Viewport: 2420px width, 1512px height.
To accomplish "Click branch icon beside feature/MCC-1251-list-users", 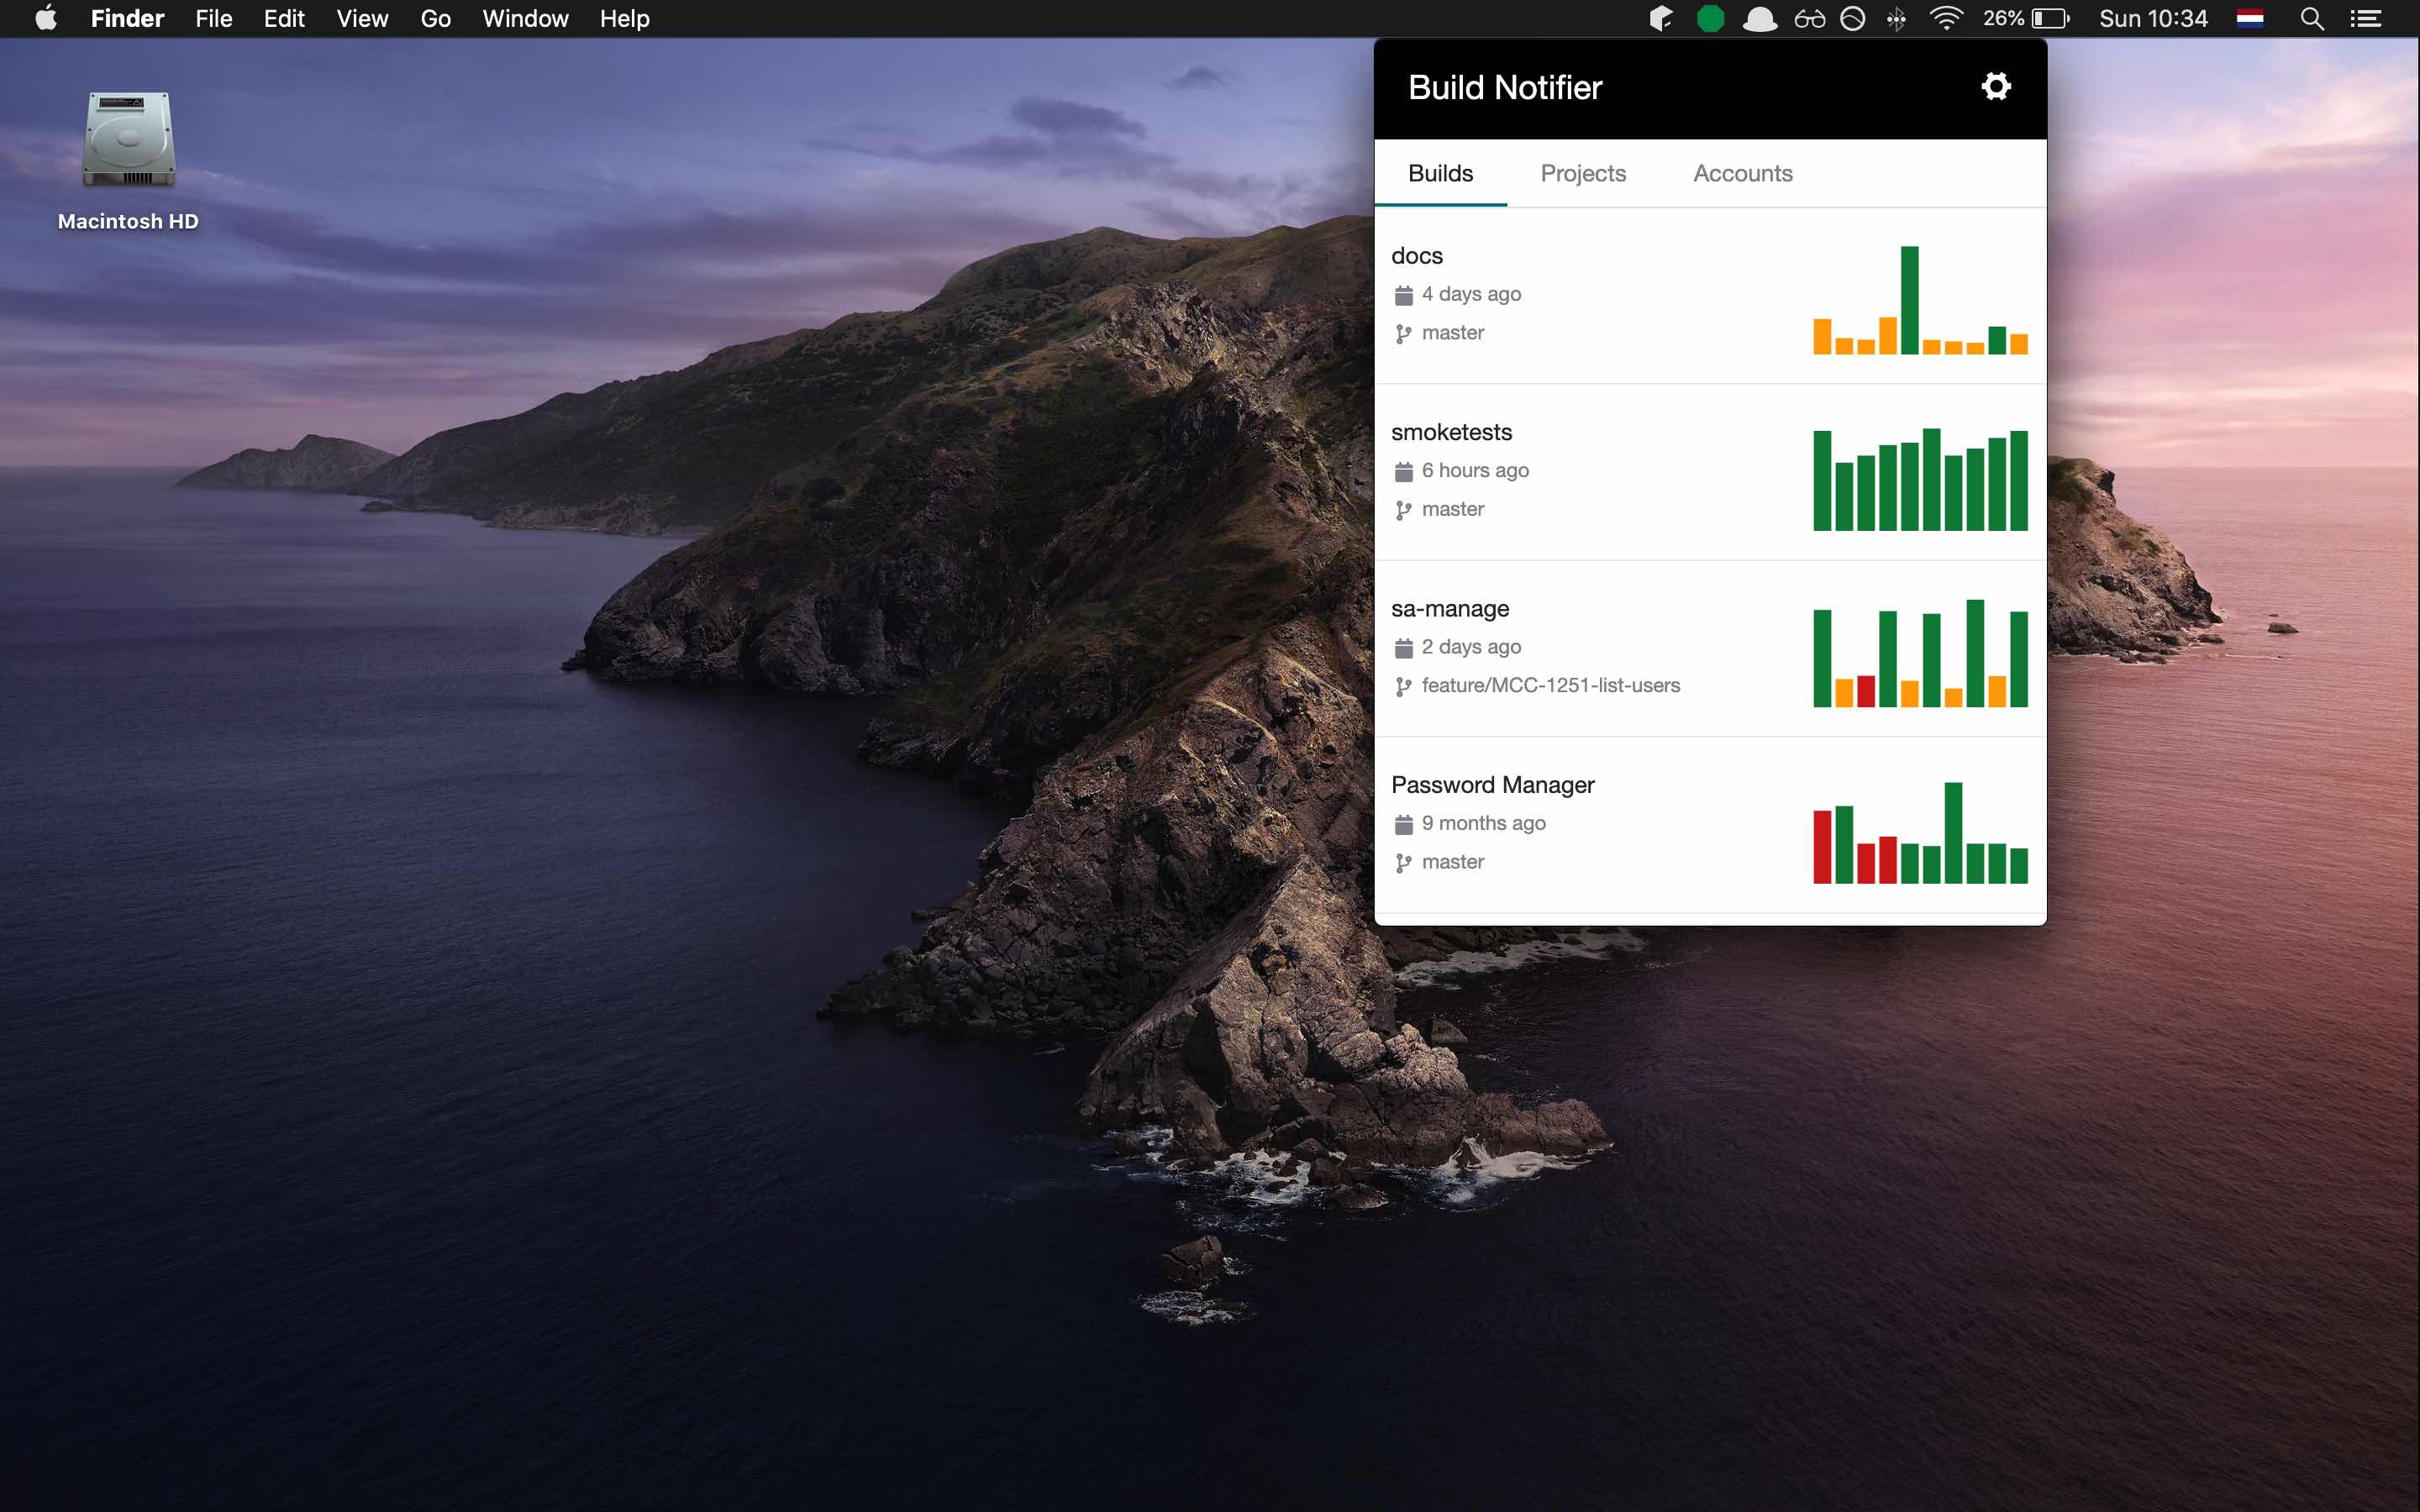I will [1403, 686].
